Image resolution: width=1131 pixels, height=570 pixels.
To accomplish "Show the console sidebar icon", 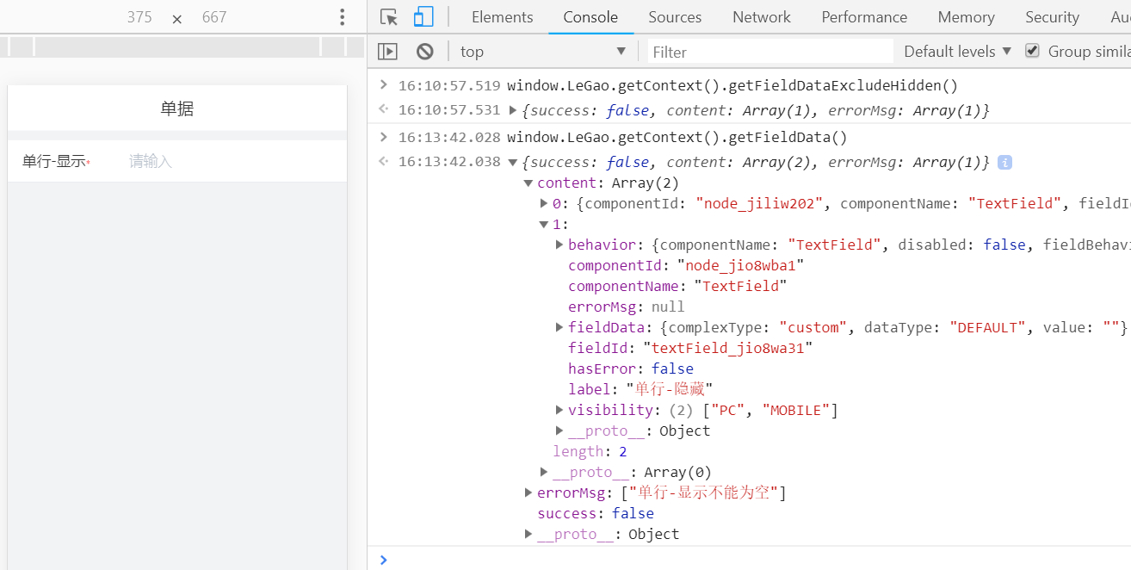I will (x=388, y=52).
